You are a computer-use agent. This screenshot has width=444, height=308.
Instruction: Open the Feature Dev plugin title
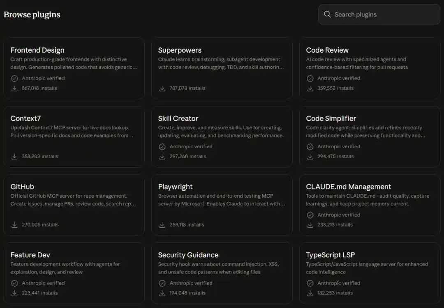[x=30, y=255]
